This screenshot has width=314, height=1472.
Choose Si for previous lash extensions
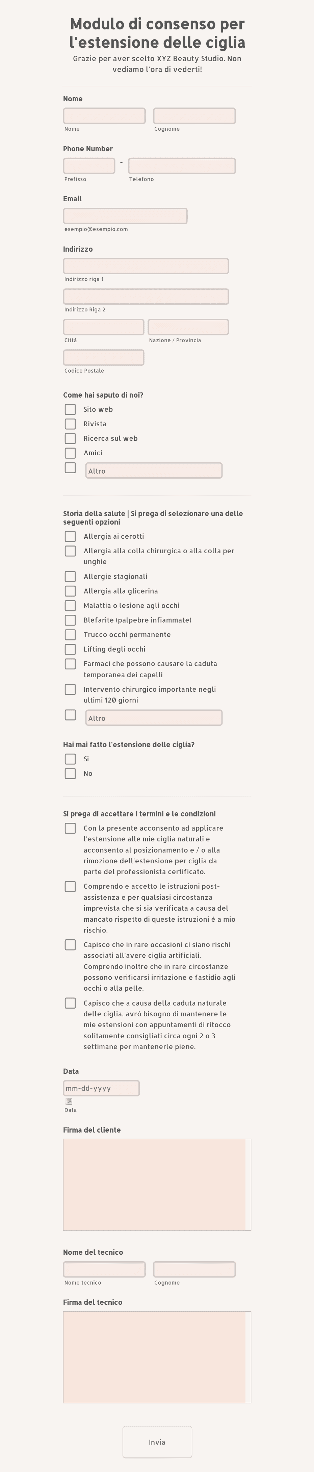pyautogui.click(x=70, y=759)
